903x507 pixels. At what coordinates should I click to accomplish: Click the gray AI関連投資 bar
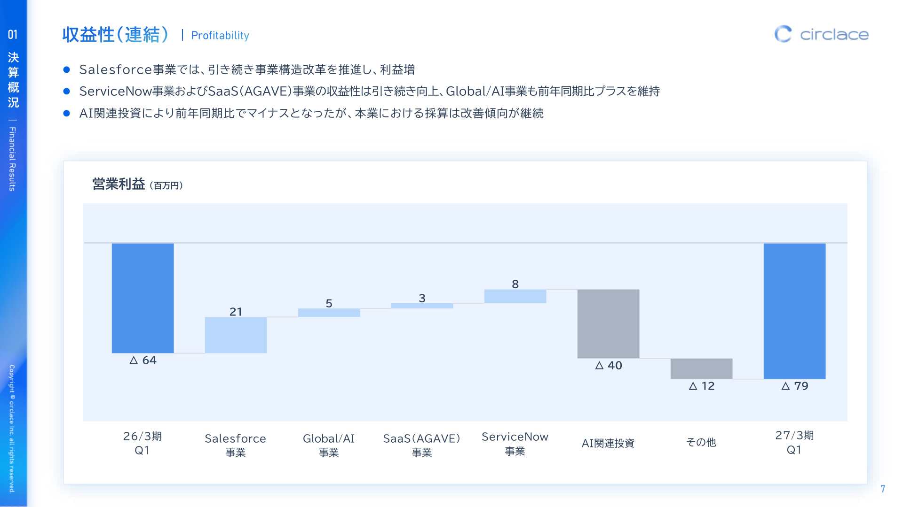pyautogui.click(x=608, y=324)
